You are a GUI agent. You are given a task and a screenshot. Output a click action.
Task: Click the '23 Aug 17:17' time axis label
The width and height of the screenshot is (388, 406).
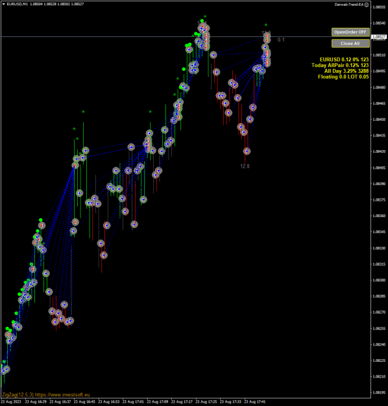tap(182, 402)
